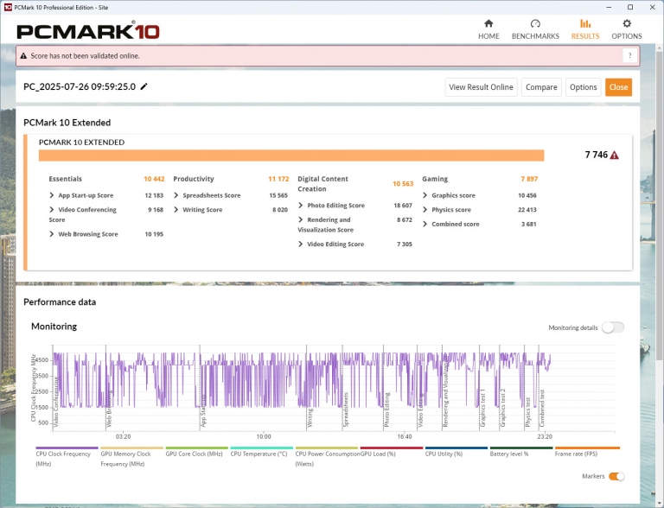Click the Photo Editing marker in chart
The height and width of the screenshot is (508, 664).
click(x=386, y=409)
